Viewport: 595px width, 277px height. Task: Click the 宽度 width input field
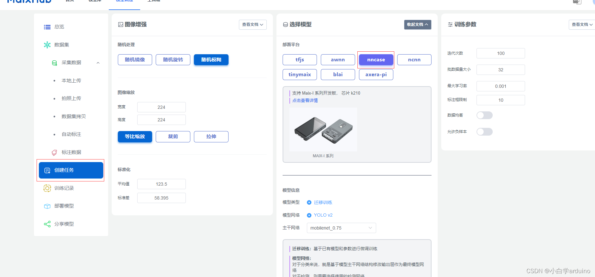[x=162, y=107]
